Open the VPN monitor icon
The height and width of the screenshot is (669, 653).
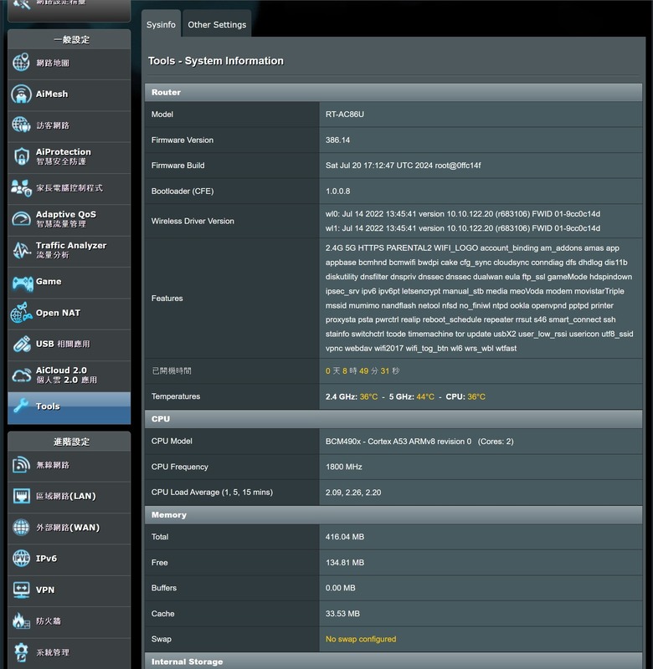pyautogui.click(x=22, y=590)
